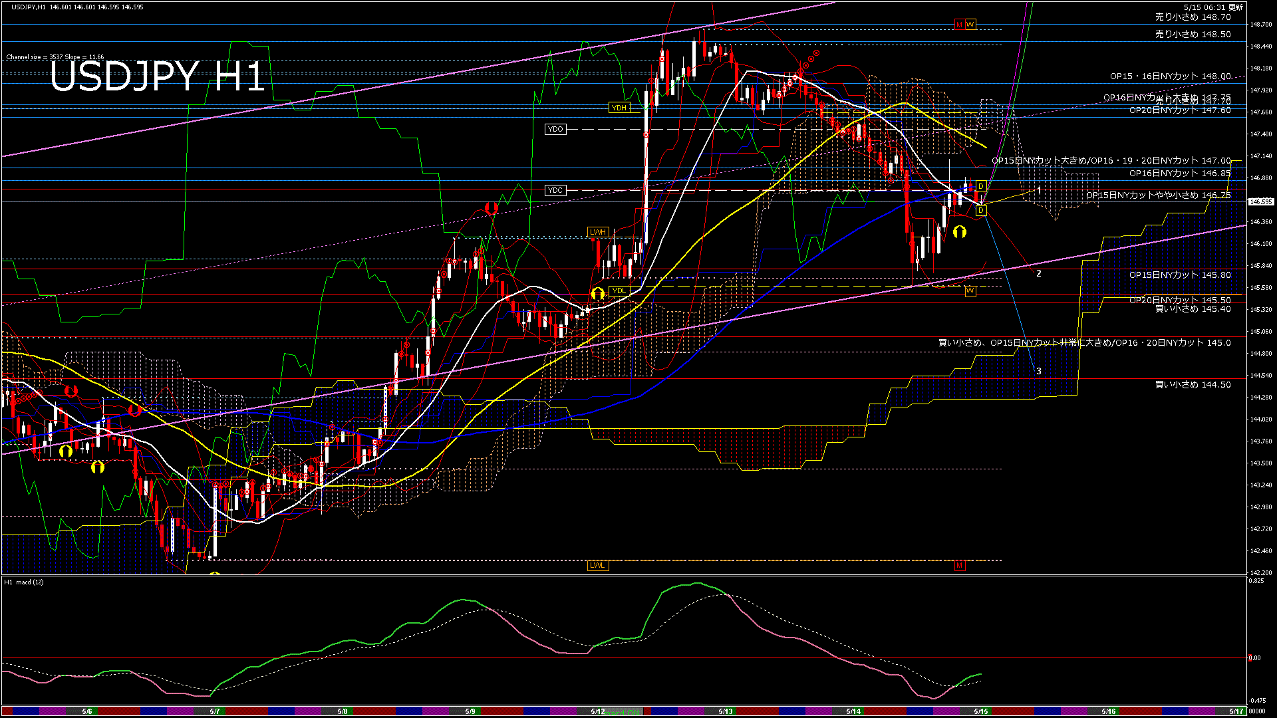1277x718 pixels.
Task: Click the 5/13 date on time axis
Action: (726, 711)
